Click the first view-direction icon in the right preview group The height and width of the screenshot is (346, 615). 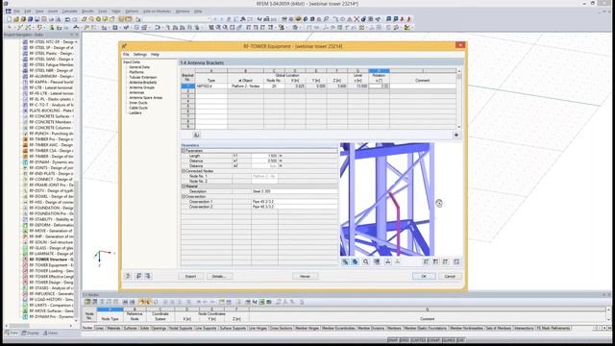[426, 261]
